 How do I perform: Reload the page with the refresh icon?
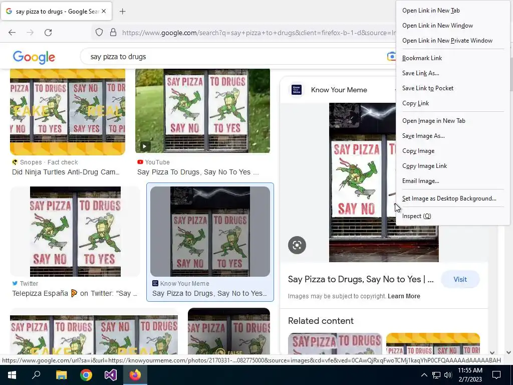(48, 33)
